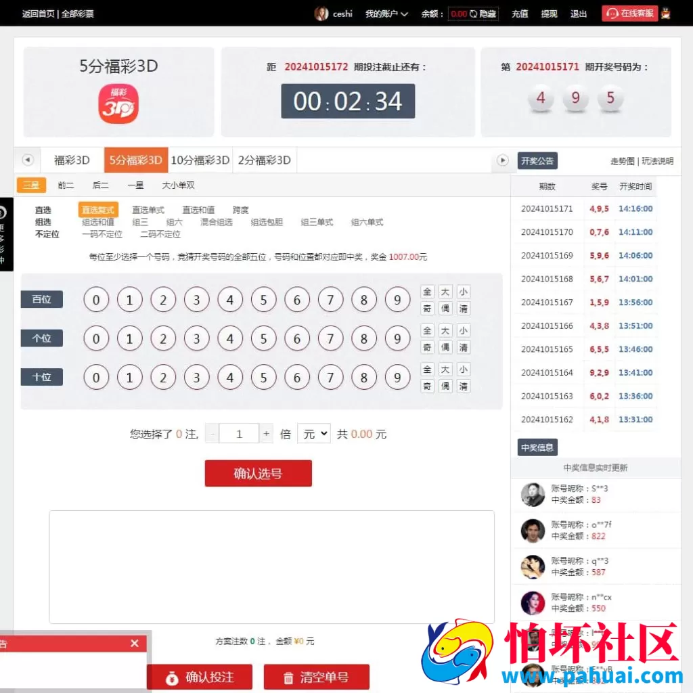The height and width of the screenshot is (693, 693).
Task: Select 奇 odd numbers for 十位 row
Action: click(427, 386)
